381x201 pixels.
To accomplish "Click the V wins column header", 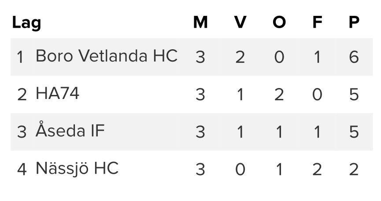I will pos(240,22).
